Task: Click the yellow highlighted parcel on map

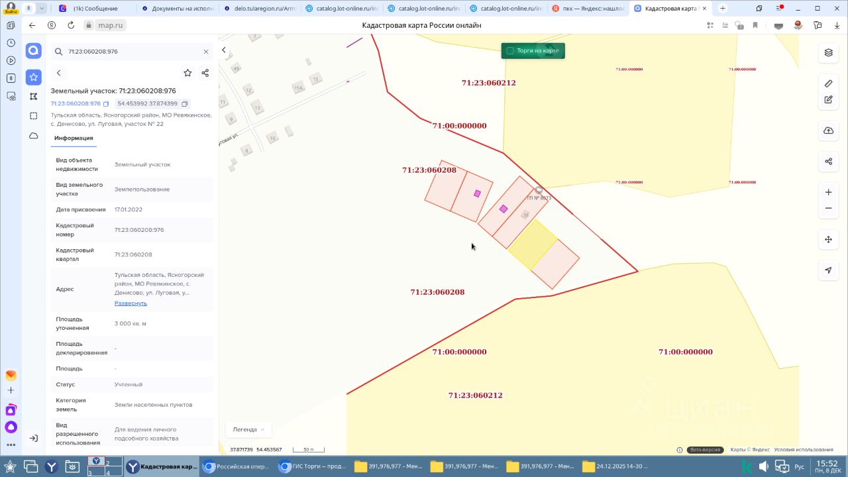Action: 533,245
